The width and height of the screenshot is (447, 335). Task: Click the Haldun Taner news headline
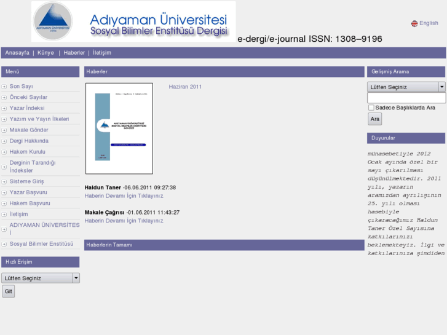(103, 187)
